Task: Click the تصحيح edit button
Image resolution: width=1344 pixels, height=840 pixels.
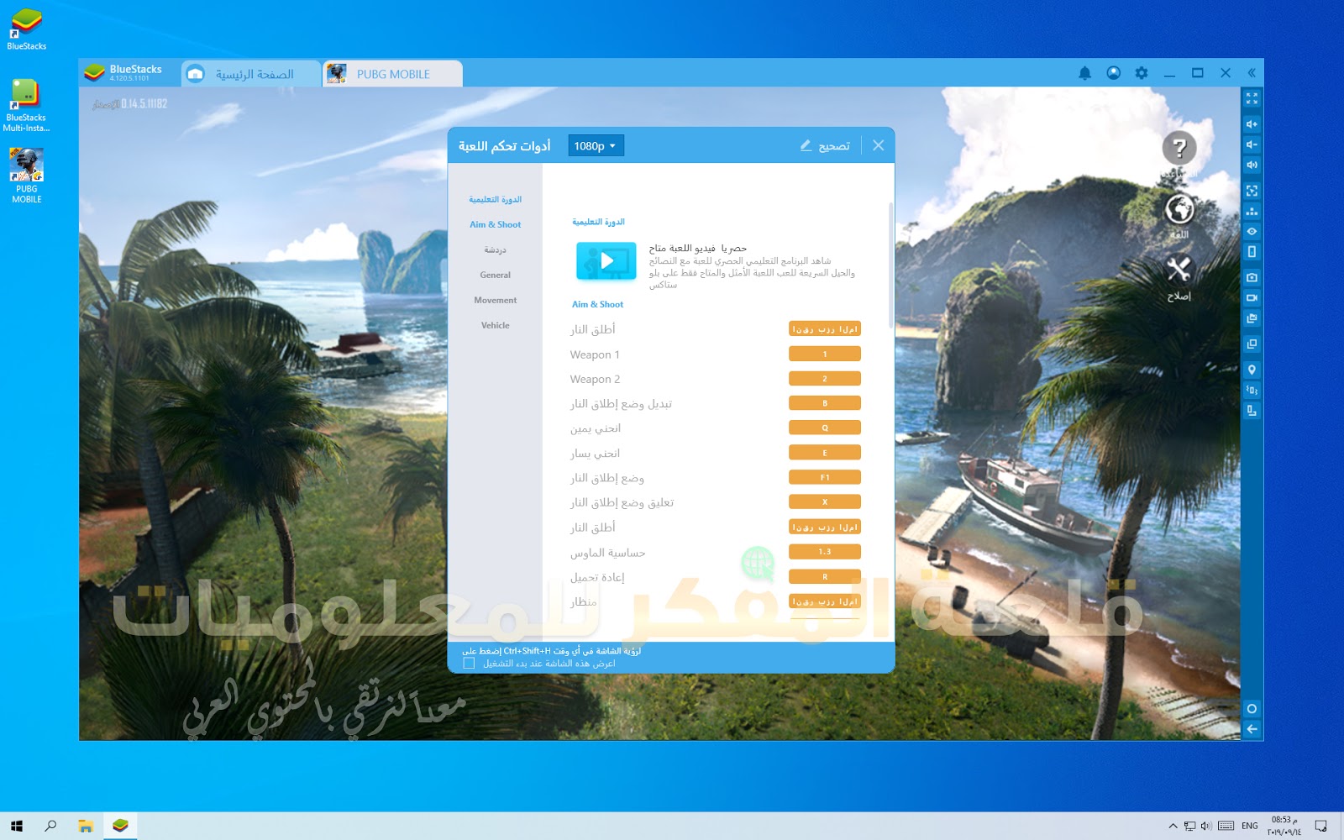Action: tap(825, 146)
